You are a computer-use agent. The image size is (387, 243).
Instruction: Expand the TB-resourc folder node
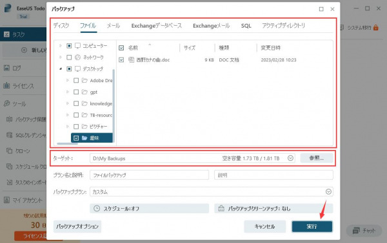click(67, 115)
